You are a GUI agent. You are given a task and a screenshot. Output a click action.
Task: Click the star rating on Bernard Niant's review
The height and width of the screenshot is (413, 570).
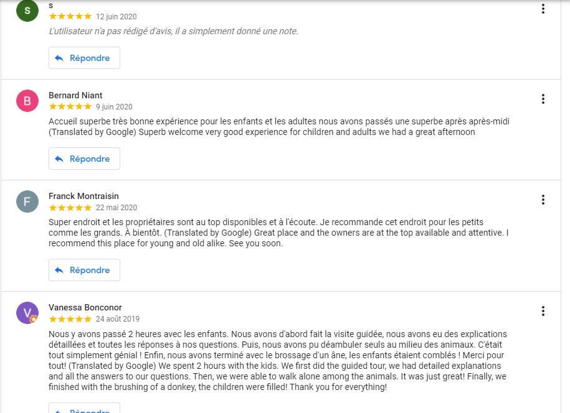(70, 106)
